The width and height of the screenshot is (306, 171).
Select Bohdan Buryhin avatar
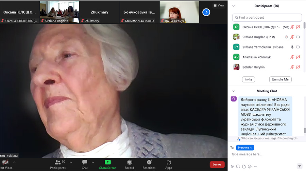coord(236,67)
